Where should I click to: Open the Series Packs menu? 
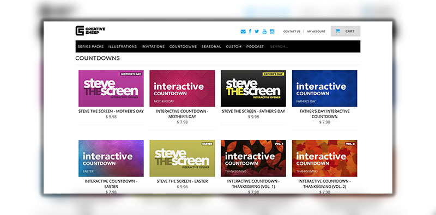[x=90, y=46]
